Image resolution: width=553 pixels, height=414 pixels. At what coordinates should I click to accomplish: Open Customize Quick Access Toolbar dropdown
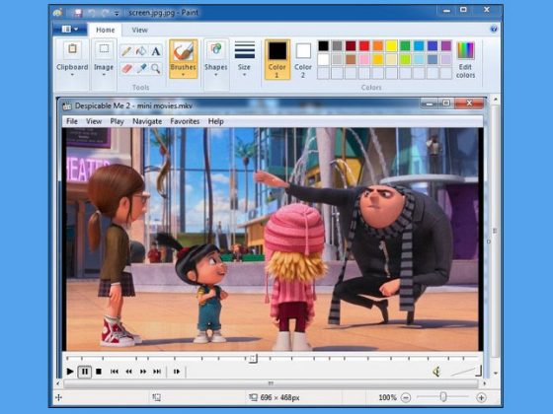coord(117,14)
